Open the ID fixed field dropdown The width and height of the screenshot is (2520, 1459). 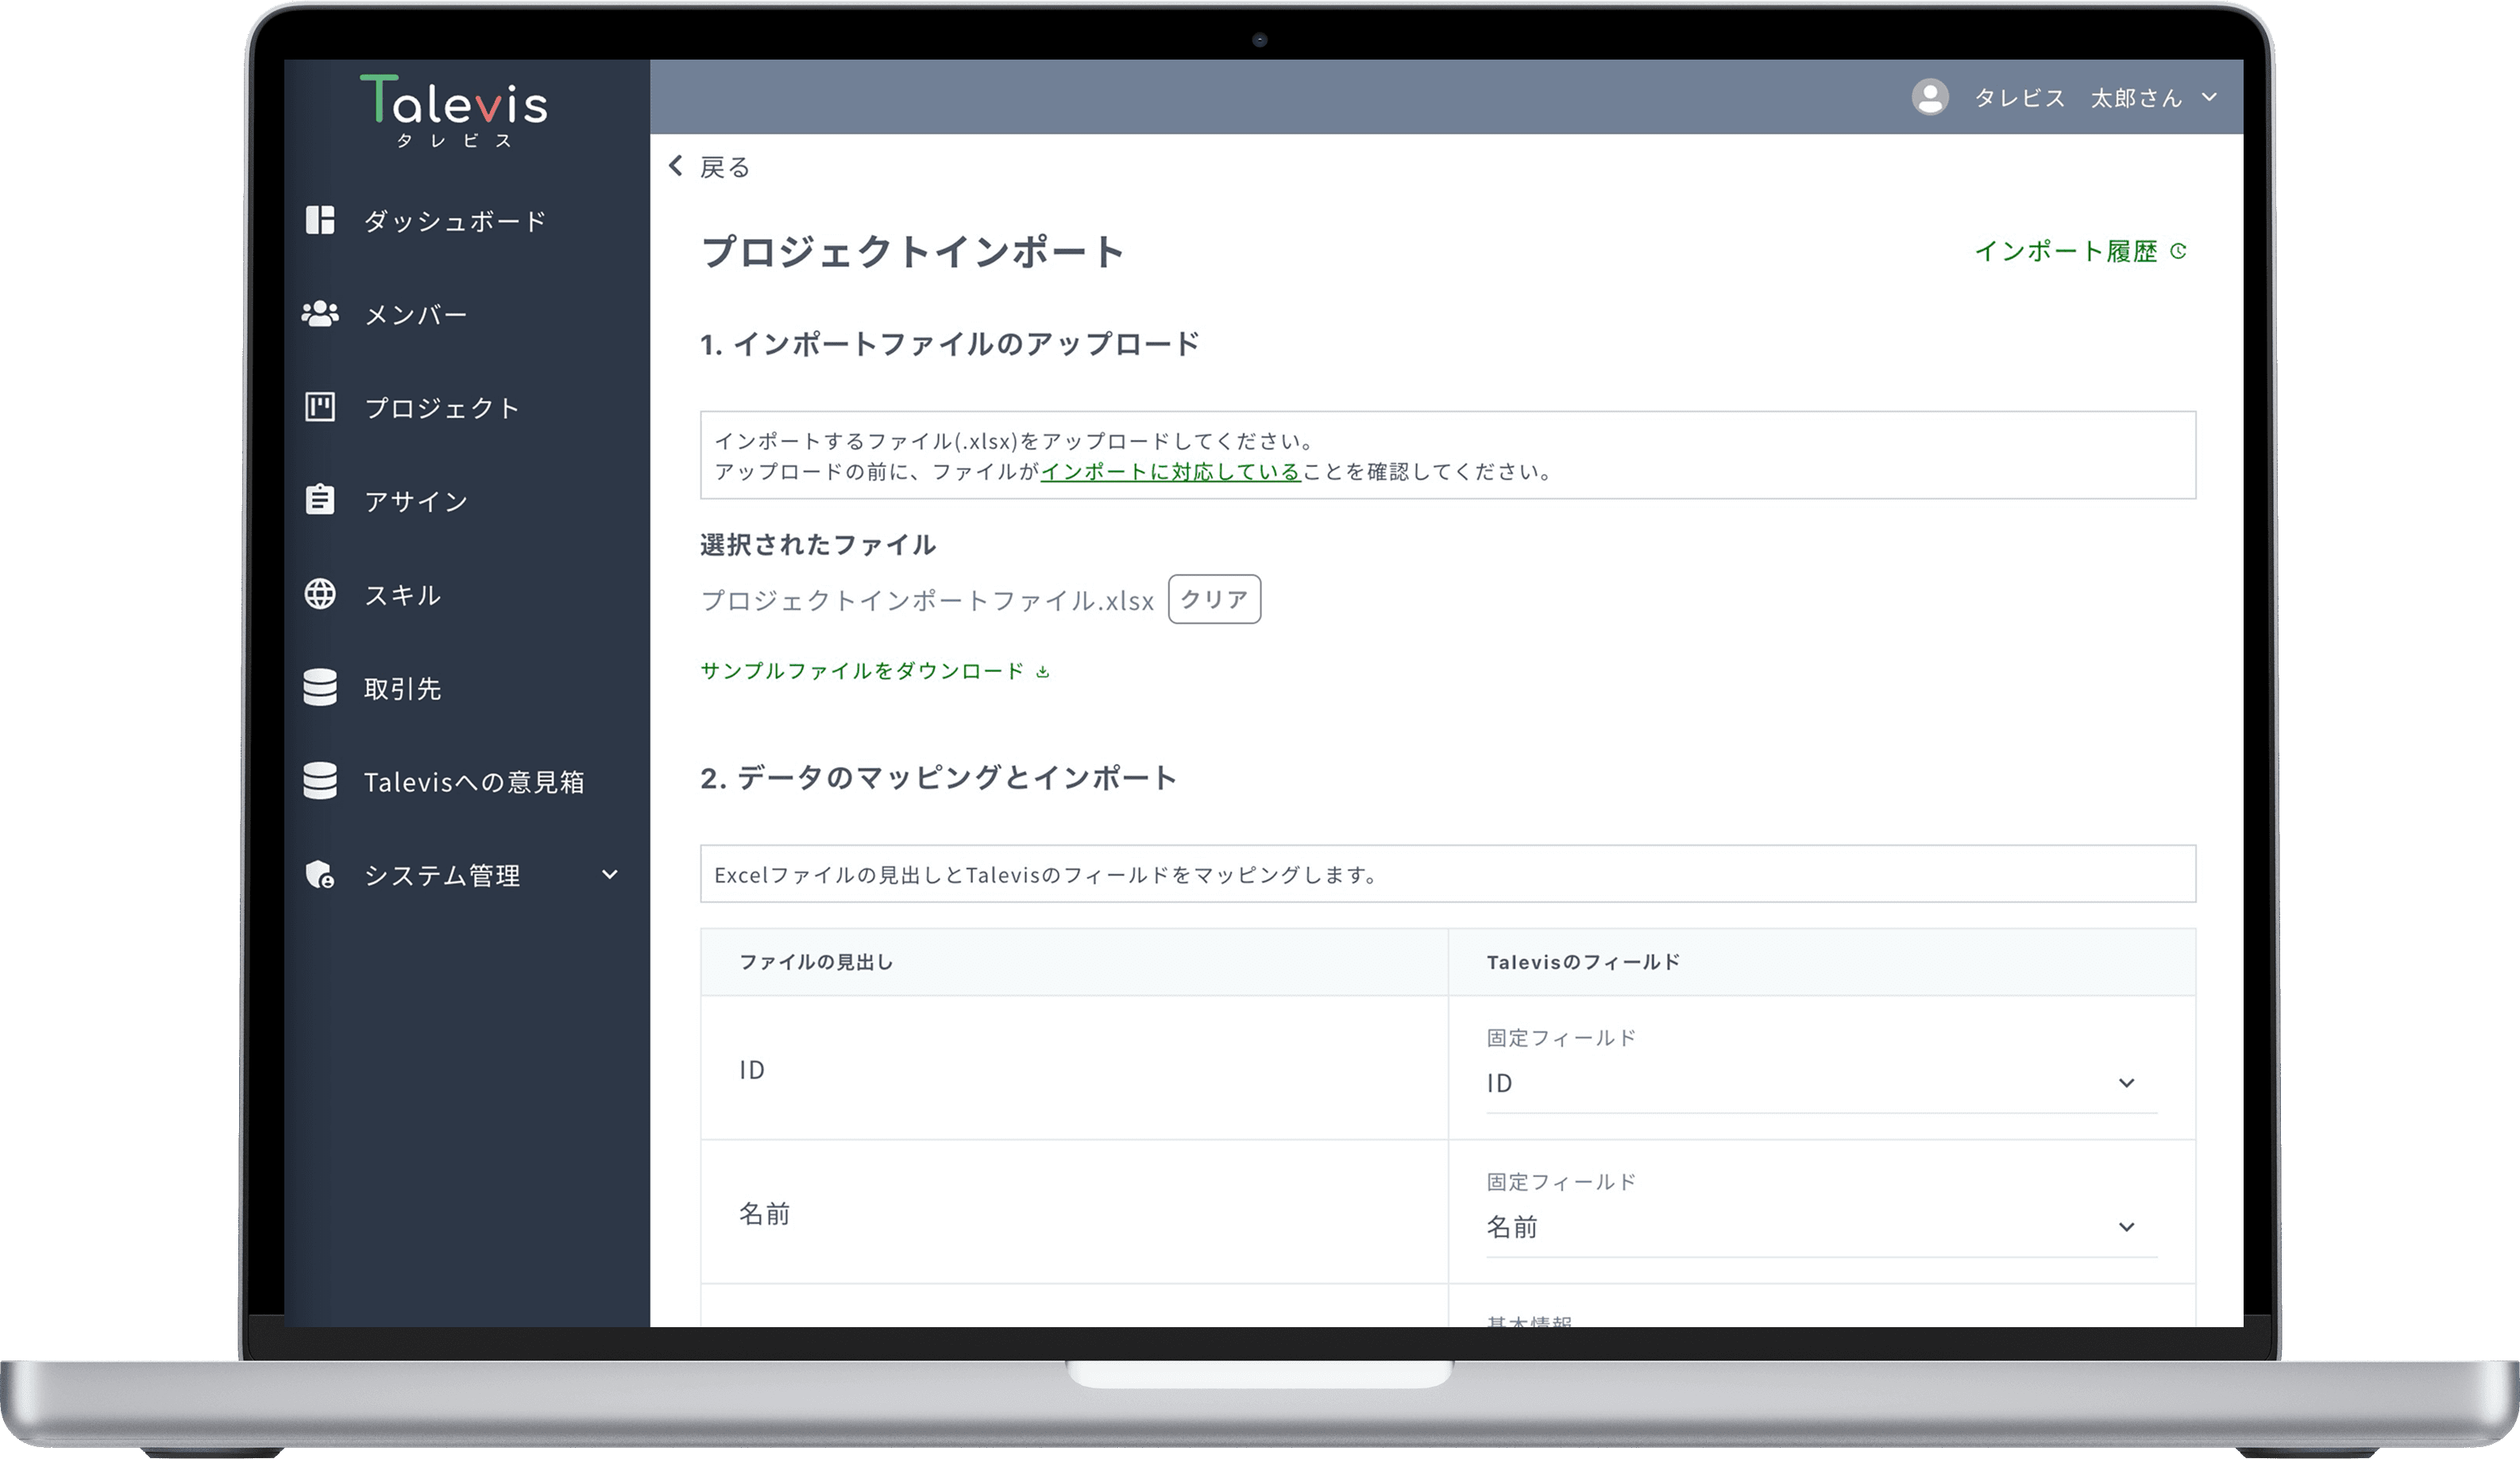(x=1821, y=1083)
